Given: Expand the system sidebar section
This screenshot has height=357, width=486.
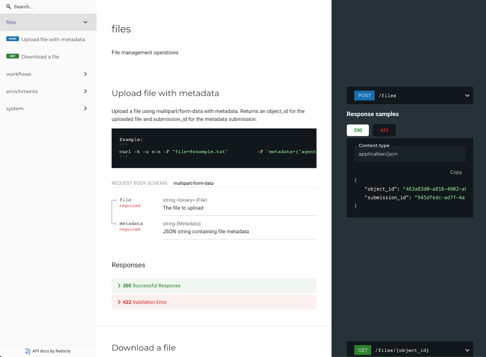Looking at the screenshot, I should pos(85,109).
